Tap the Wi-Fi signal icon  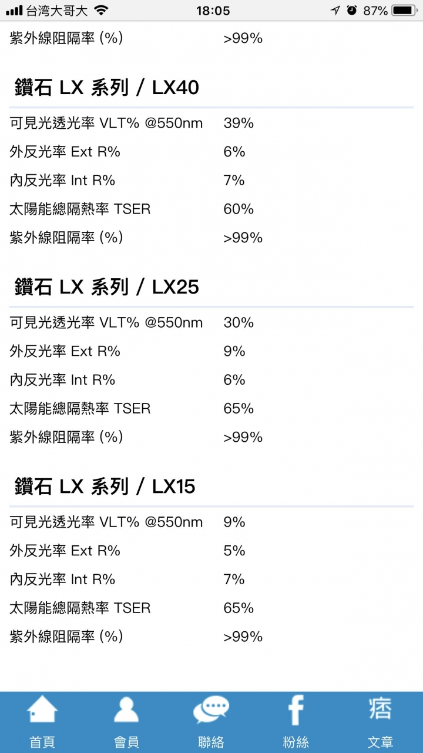(x=101, y=11)
